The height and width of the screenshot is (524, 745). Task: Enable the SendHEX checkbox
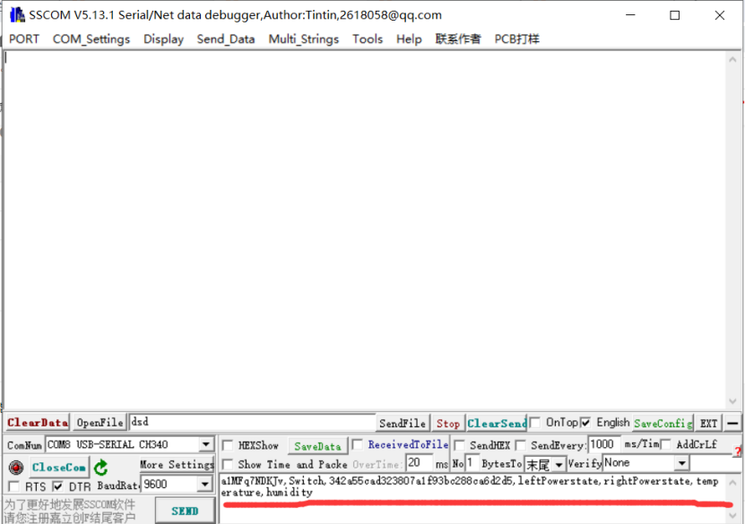click(x=459, y=445)
